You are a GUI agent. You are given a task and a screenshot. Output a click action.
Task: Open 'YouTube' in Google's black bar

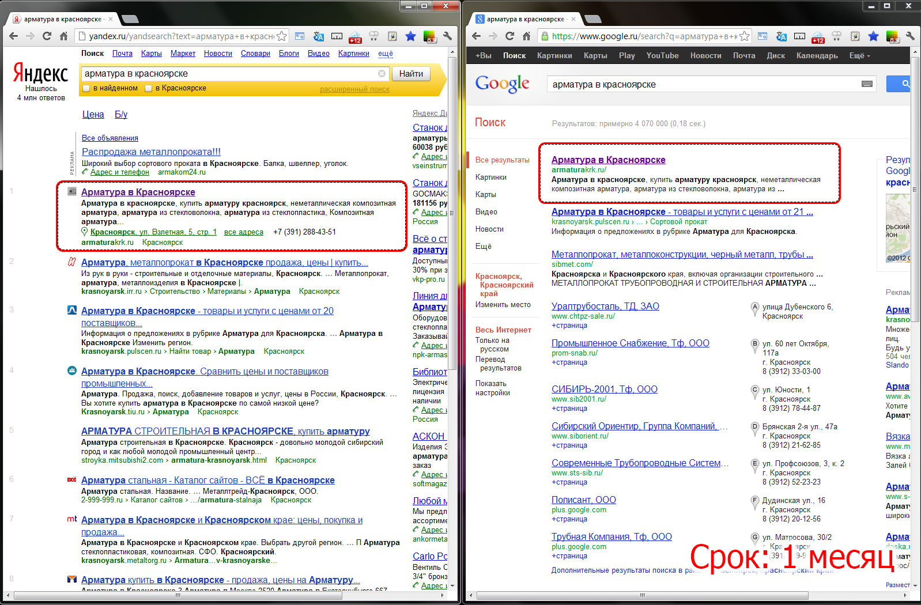[662, 55]
